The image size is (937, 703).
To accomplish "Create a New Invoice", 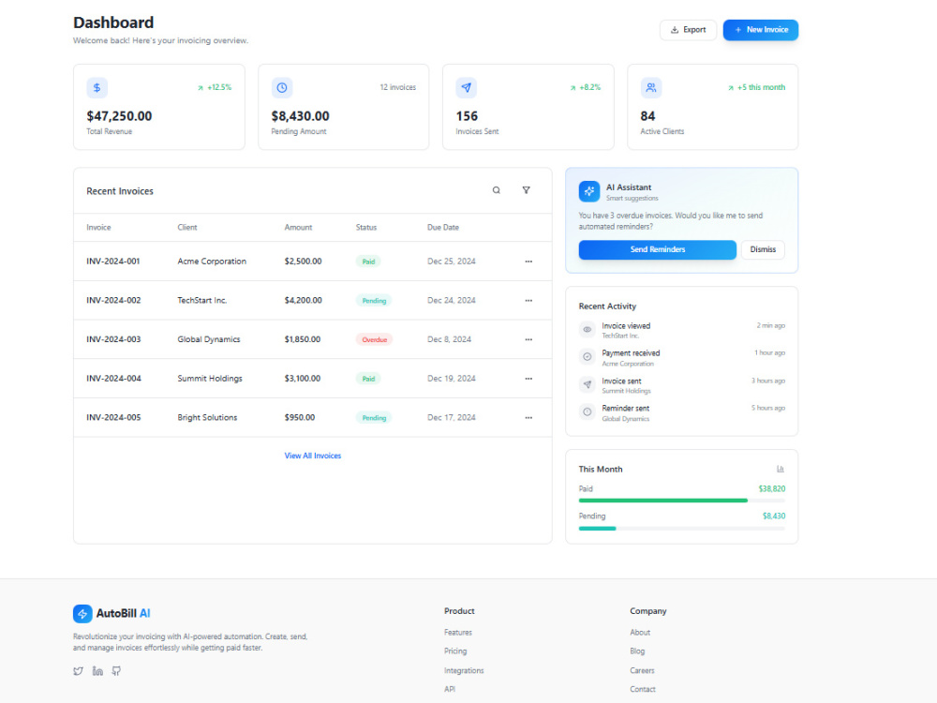I will tap(761, 30).
